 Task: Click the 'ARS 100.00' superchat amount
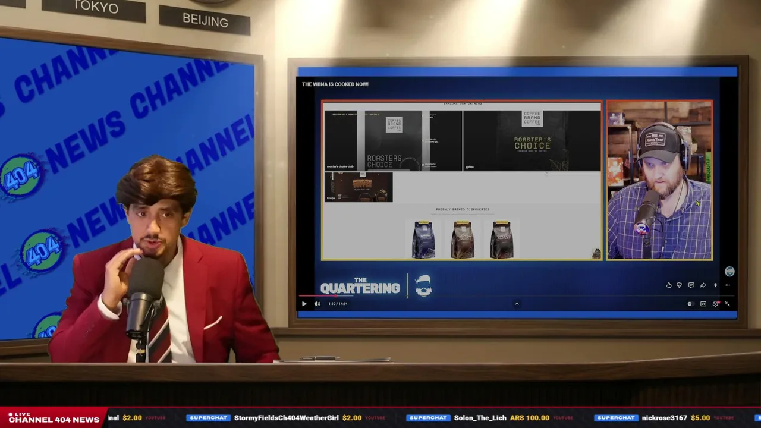pos(530,418)
